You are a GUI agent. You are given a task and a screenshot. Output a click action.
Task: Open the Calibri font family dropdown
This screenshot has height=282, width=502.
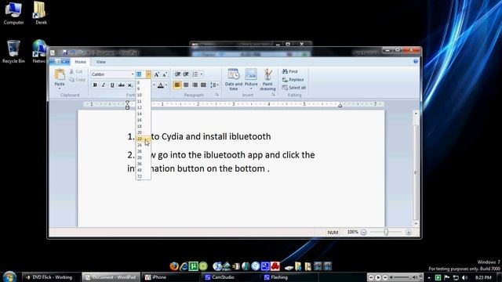pos(133,74)
